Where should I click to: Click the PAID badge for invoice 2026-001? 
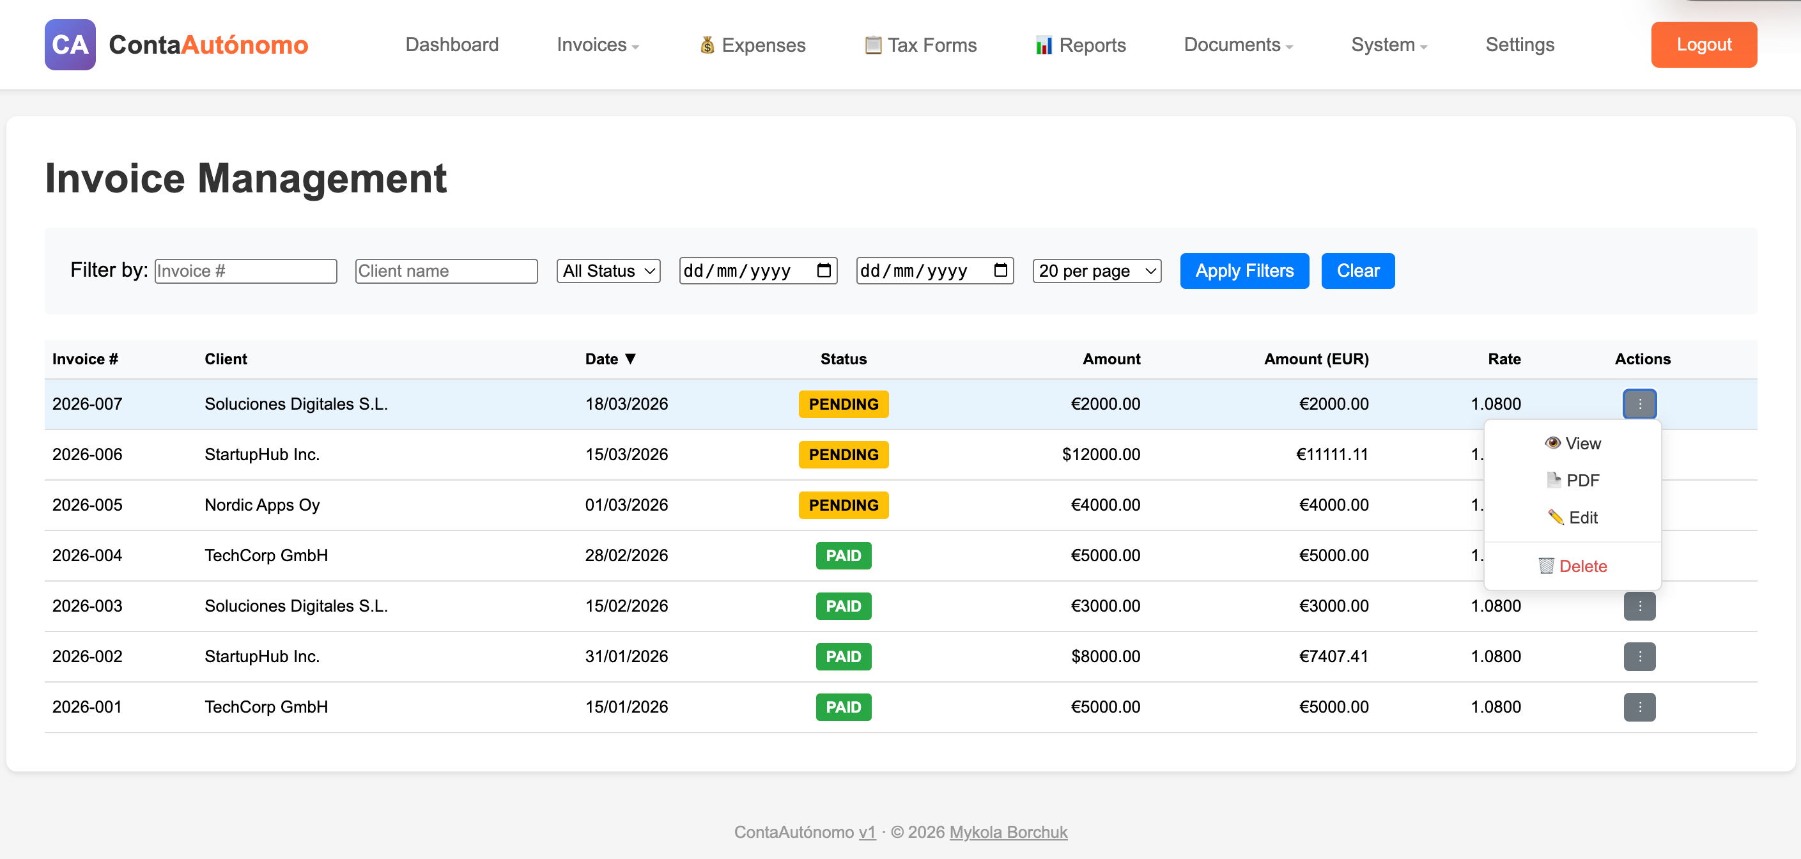point(843,707)
